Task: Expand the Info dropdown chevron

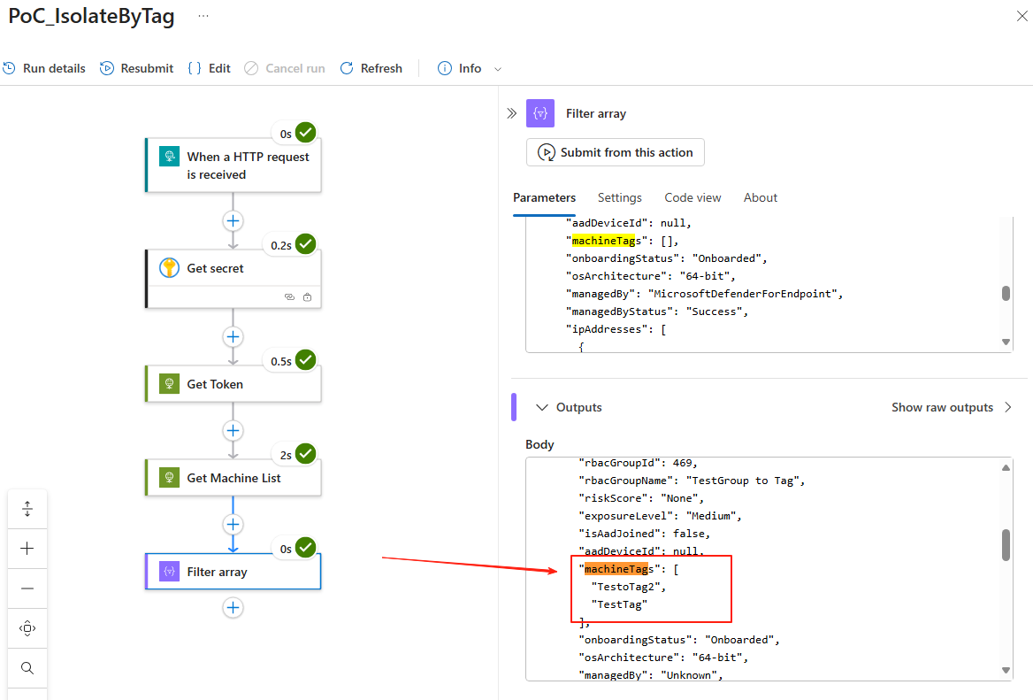Action: [x=497, y=68]
